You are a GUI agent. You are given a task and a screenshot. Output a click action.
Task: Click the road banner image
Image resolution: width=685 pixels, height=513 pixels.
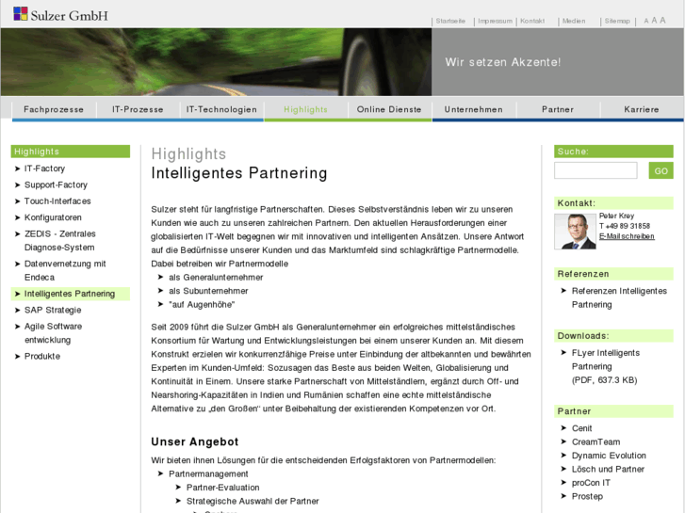tap(216, 62)
